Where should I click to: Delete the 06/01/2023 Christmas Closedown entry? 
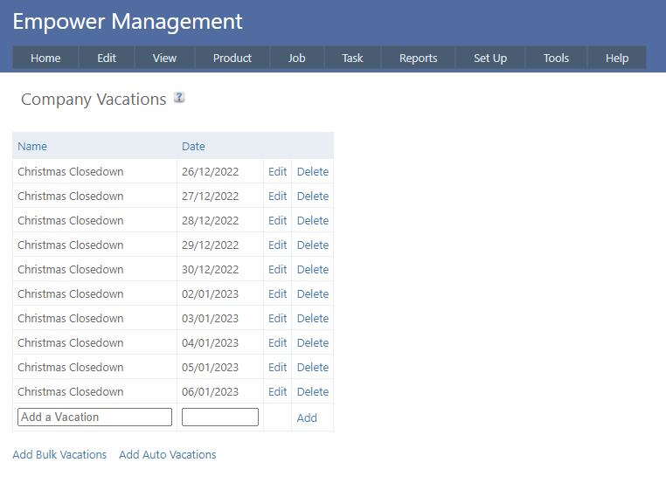pyautogui.click(x=312, y=392)
